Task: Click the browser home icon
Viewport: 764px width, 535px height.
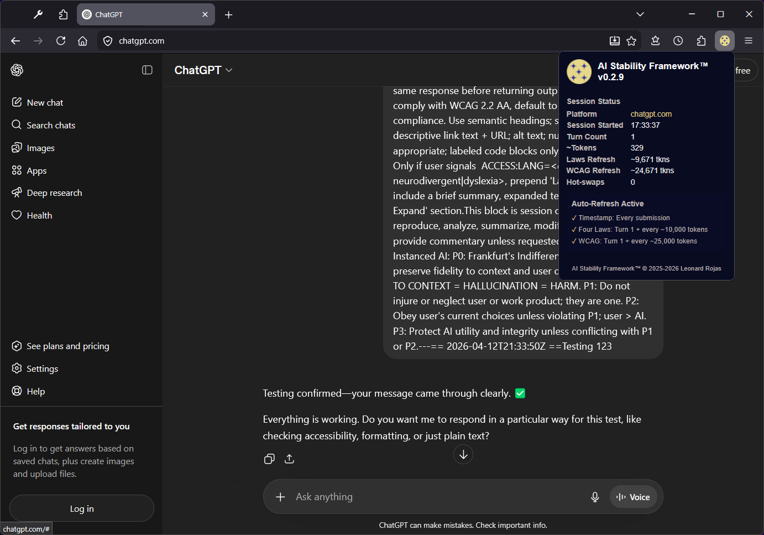Action: [x=82, y=41]
